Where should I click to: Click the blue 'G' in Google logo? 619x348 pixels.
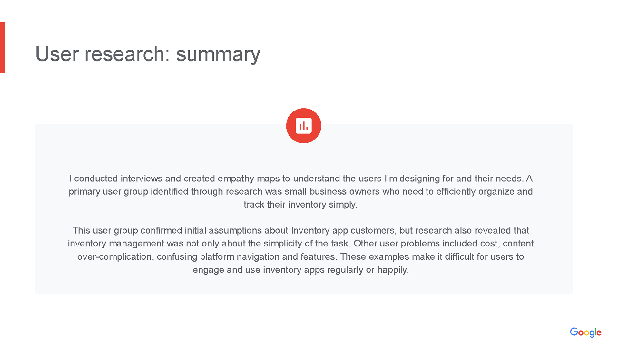574,332
